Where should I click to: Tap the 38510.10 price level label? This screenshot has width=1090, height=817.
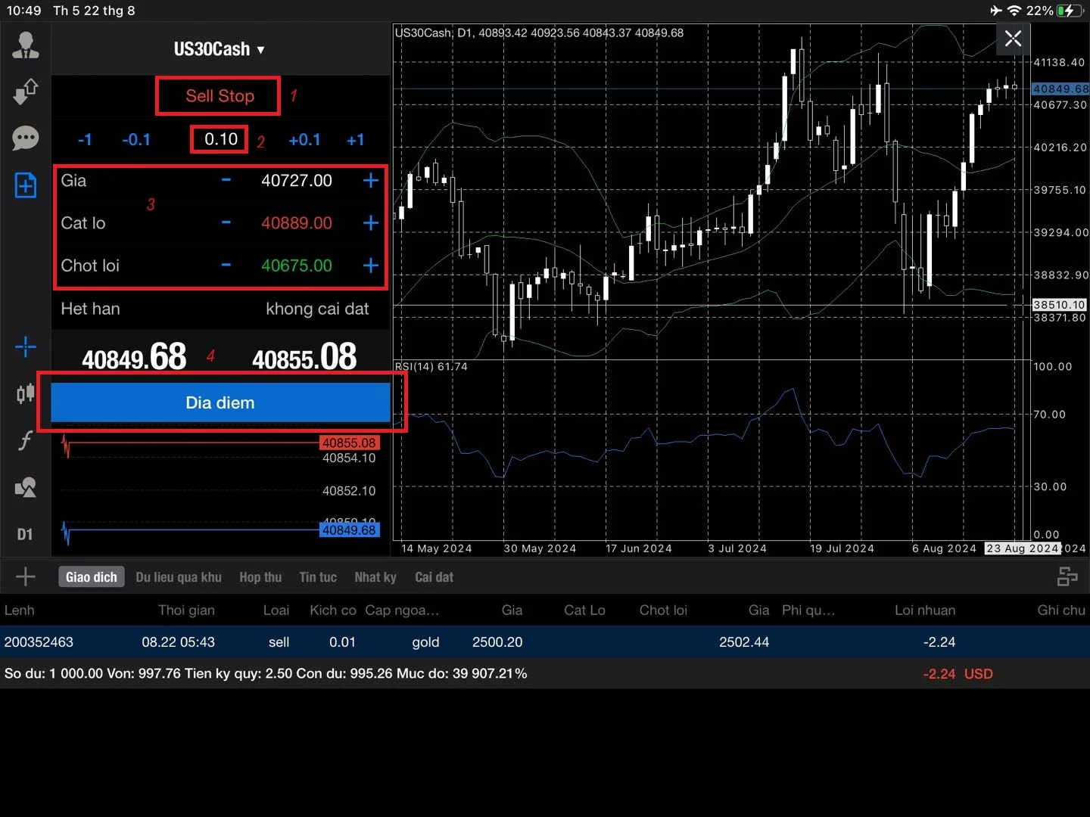1059,304
